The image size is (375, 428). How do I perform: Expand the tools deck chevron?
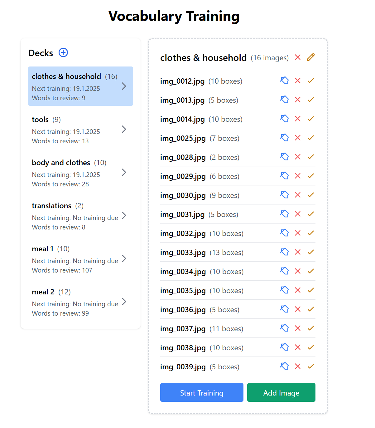click(124, 129)
